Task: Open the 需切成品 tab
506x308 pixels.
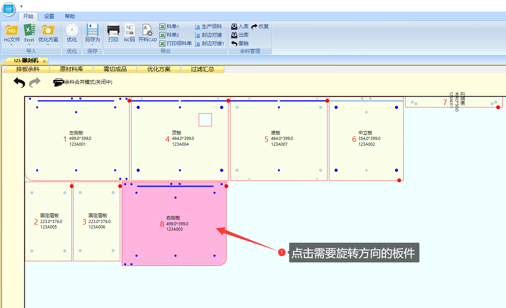Action: point(115,69)
